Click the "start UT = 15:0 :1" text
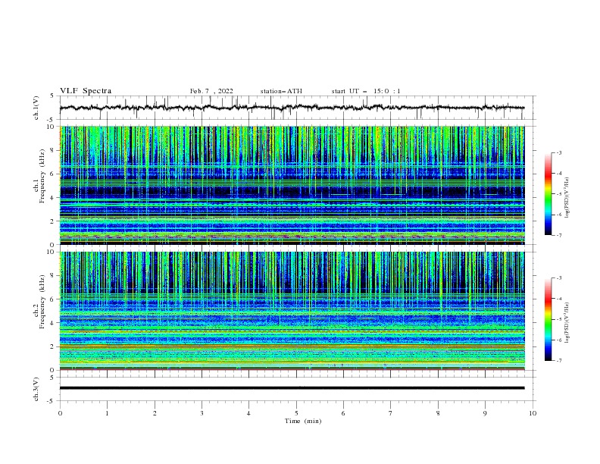 click(366, 91)
